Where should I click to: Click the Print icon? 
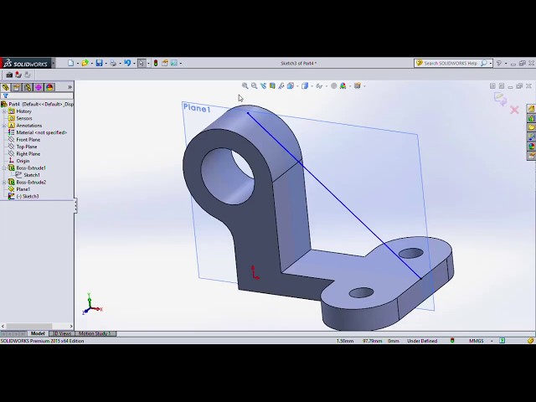pyautogui.click(x=113, y=63)
